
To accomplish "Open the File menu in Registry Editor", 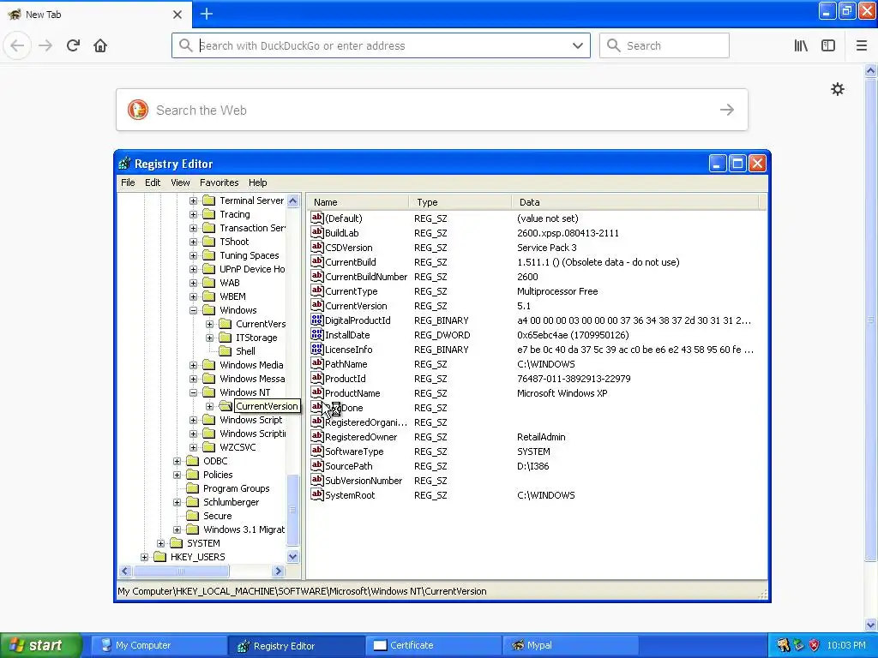I will pyautogui.click(x=128, y=182).
